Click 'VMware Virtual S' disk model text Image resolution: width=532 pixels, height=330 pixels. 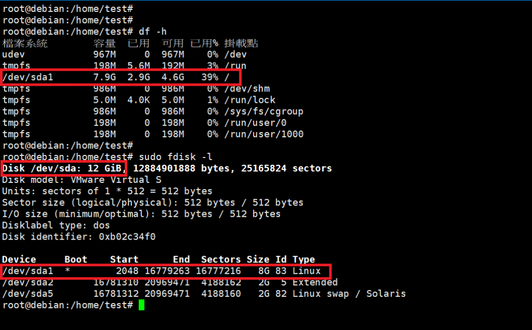(116, 180)
